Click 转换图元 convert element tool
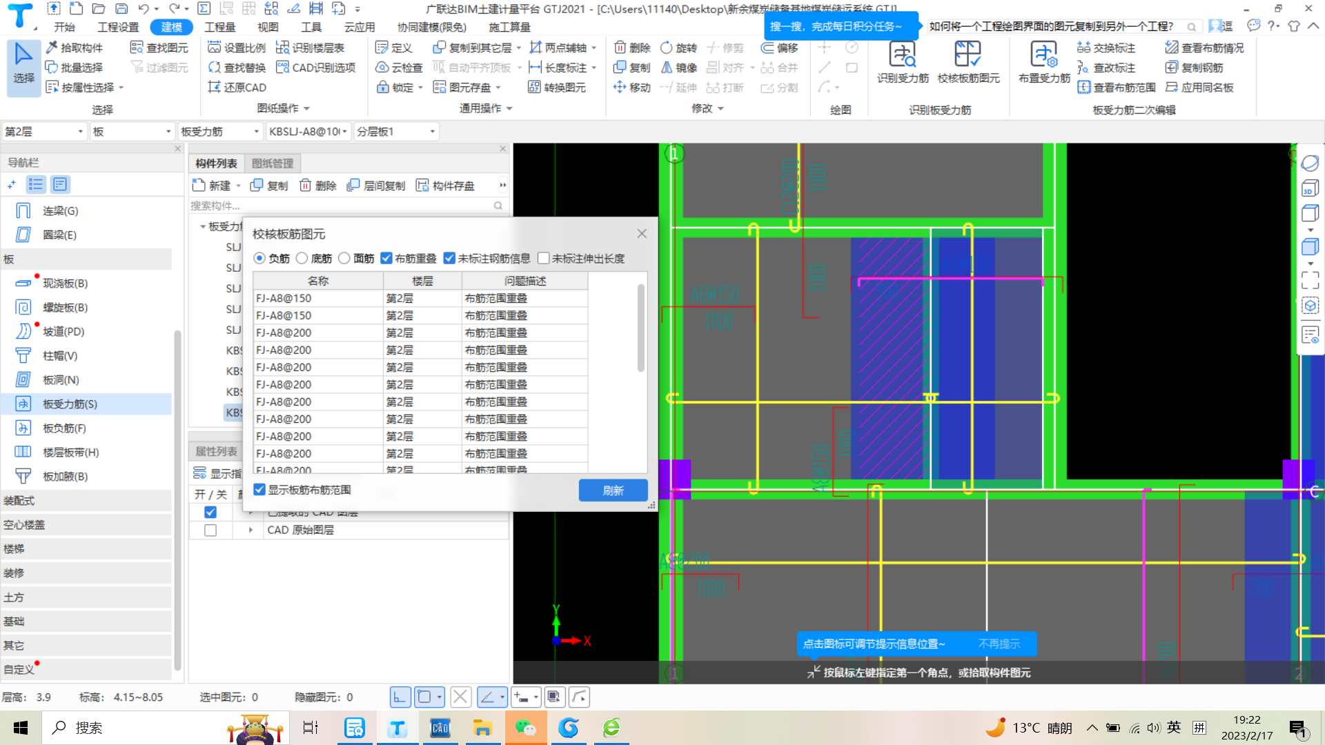The width and height of the screenshot is (1325, 745). click(557, 88)
